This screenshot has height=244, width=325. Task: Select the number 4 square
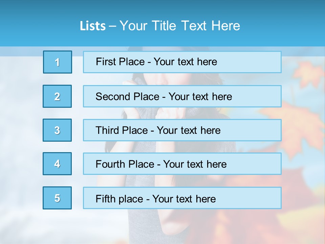57,164
